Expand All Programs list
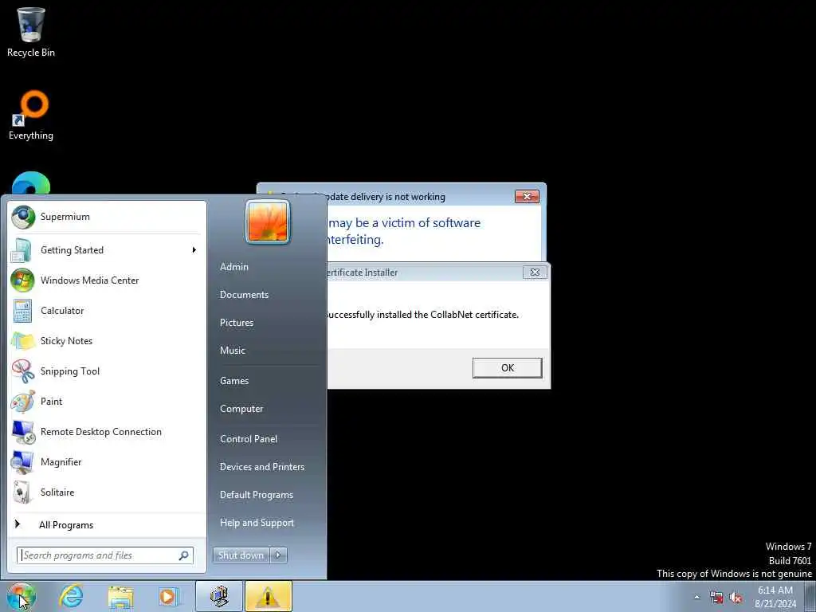This screenshot has width=816, height=612. coord(106,525)
